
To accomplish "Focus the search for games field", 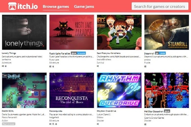I will point(160,6).
